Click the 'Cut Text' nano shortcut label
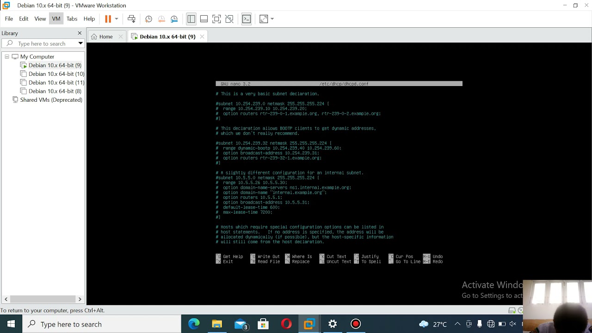 tap(336, 257)
